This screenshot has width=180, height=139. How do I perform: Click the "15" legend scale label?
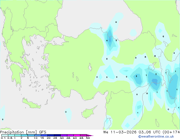[x=42, y=138]
